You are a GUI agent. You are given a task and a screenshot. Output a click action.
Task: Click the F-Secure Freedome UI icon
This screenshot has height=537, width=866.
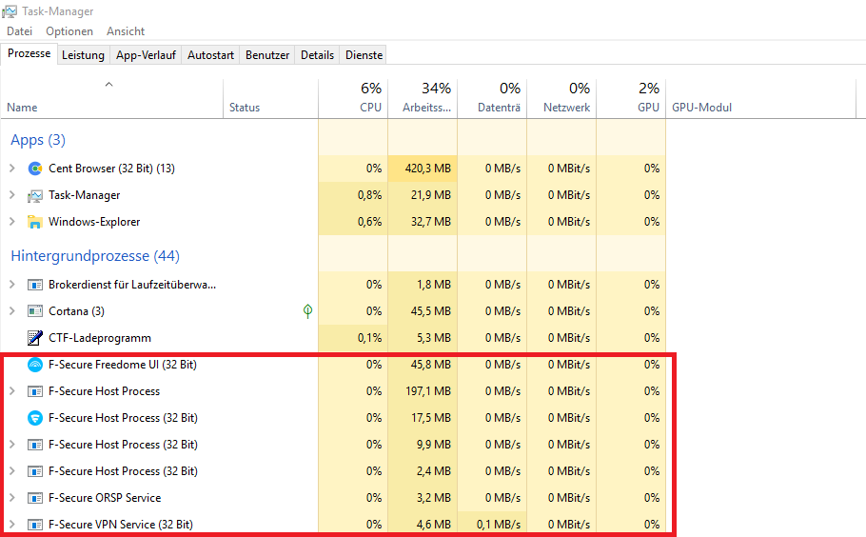[x=35, y=365]
